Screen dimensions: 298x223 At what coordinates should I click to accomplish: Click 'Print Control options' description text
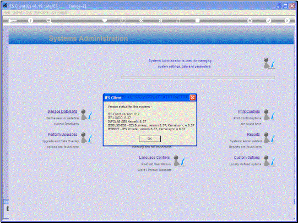(x=247, y=118)
